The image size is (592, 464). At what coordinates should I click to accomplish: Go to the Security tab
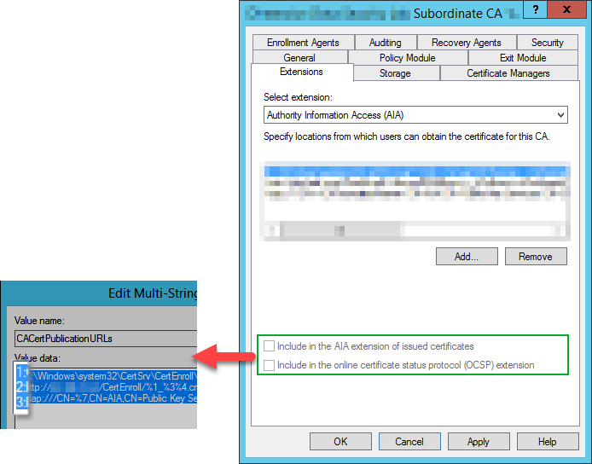547,42
